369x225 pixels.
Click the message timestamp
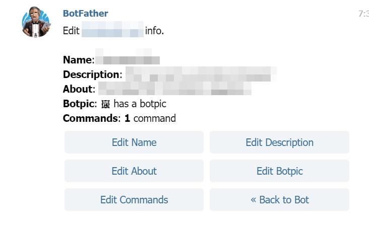363,14
